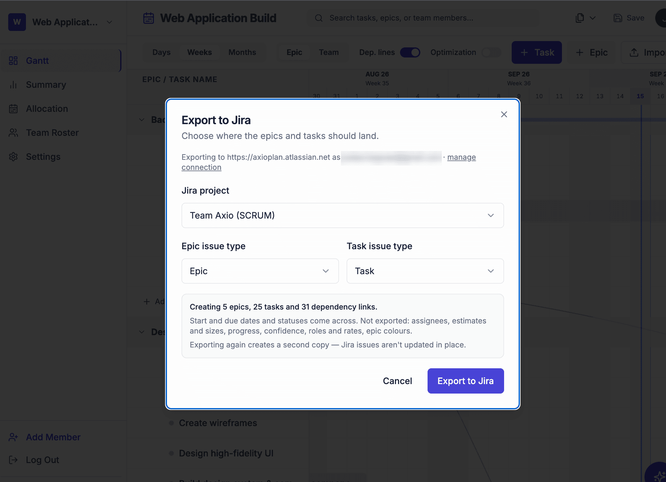Open the Summary chart icon
666x482 pixels.
tap(13, 85)
